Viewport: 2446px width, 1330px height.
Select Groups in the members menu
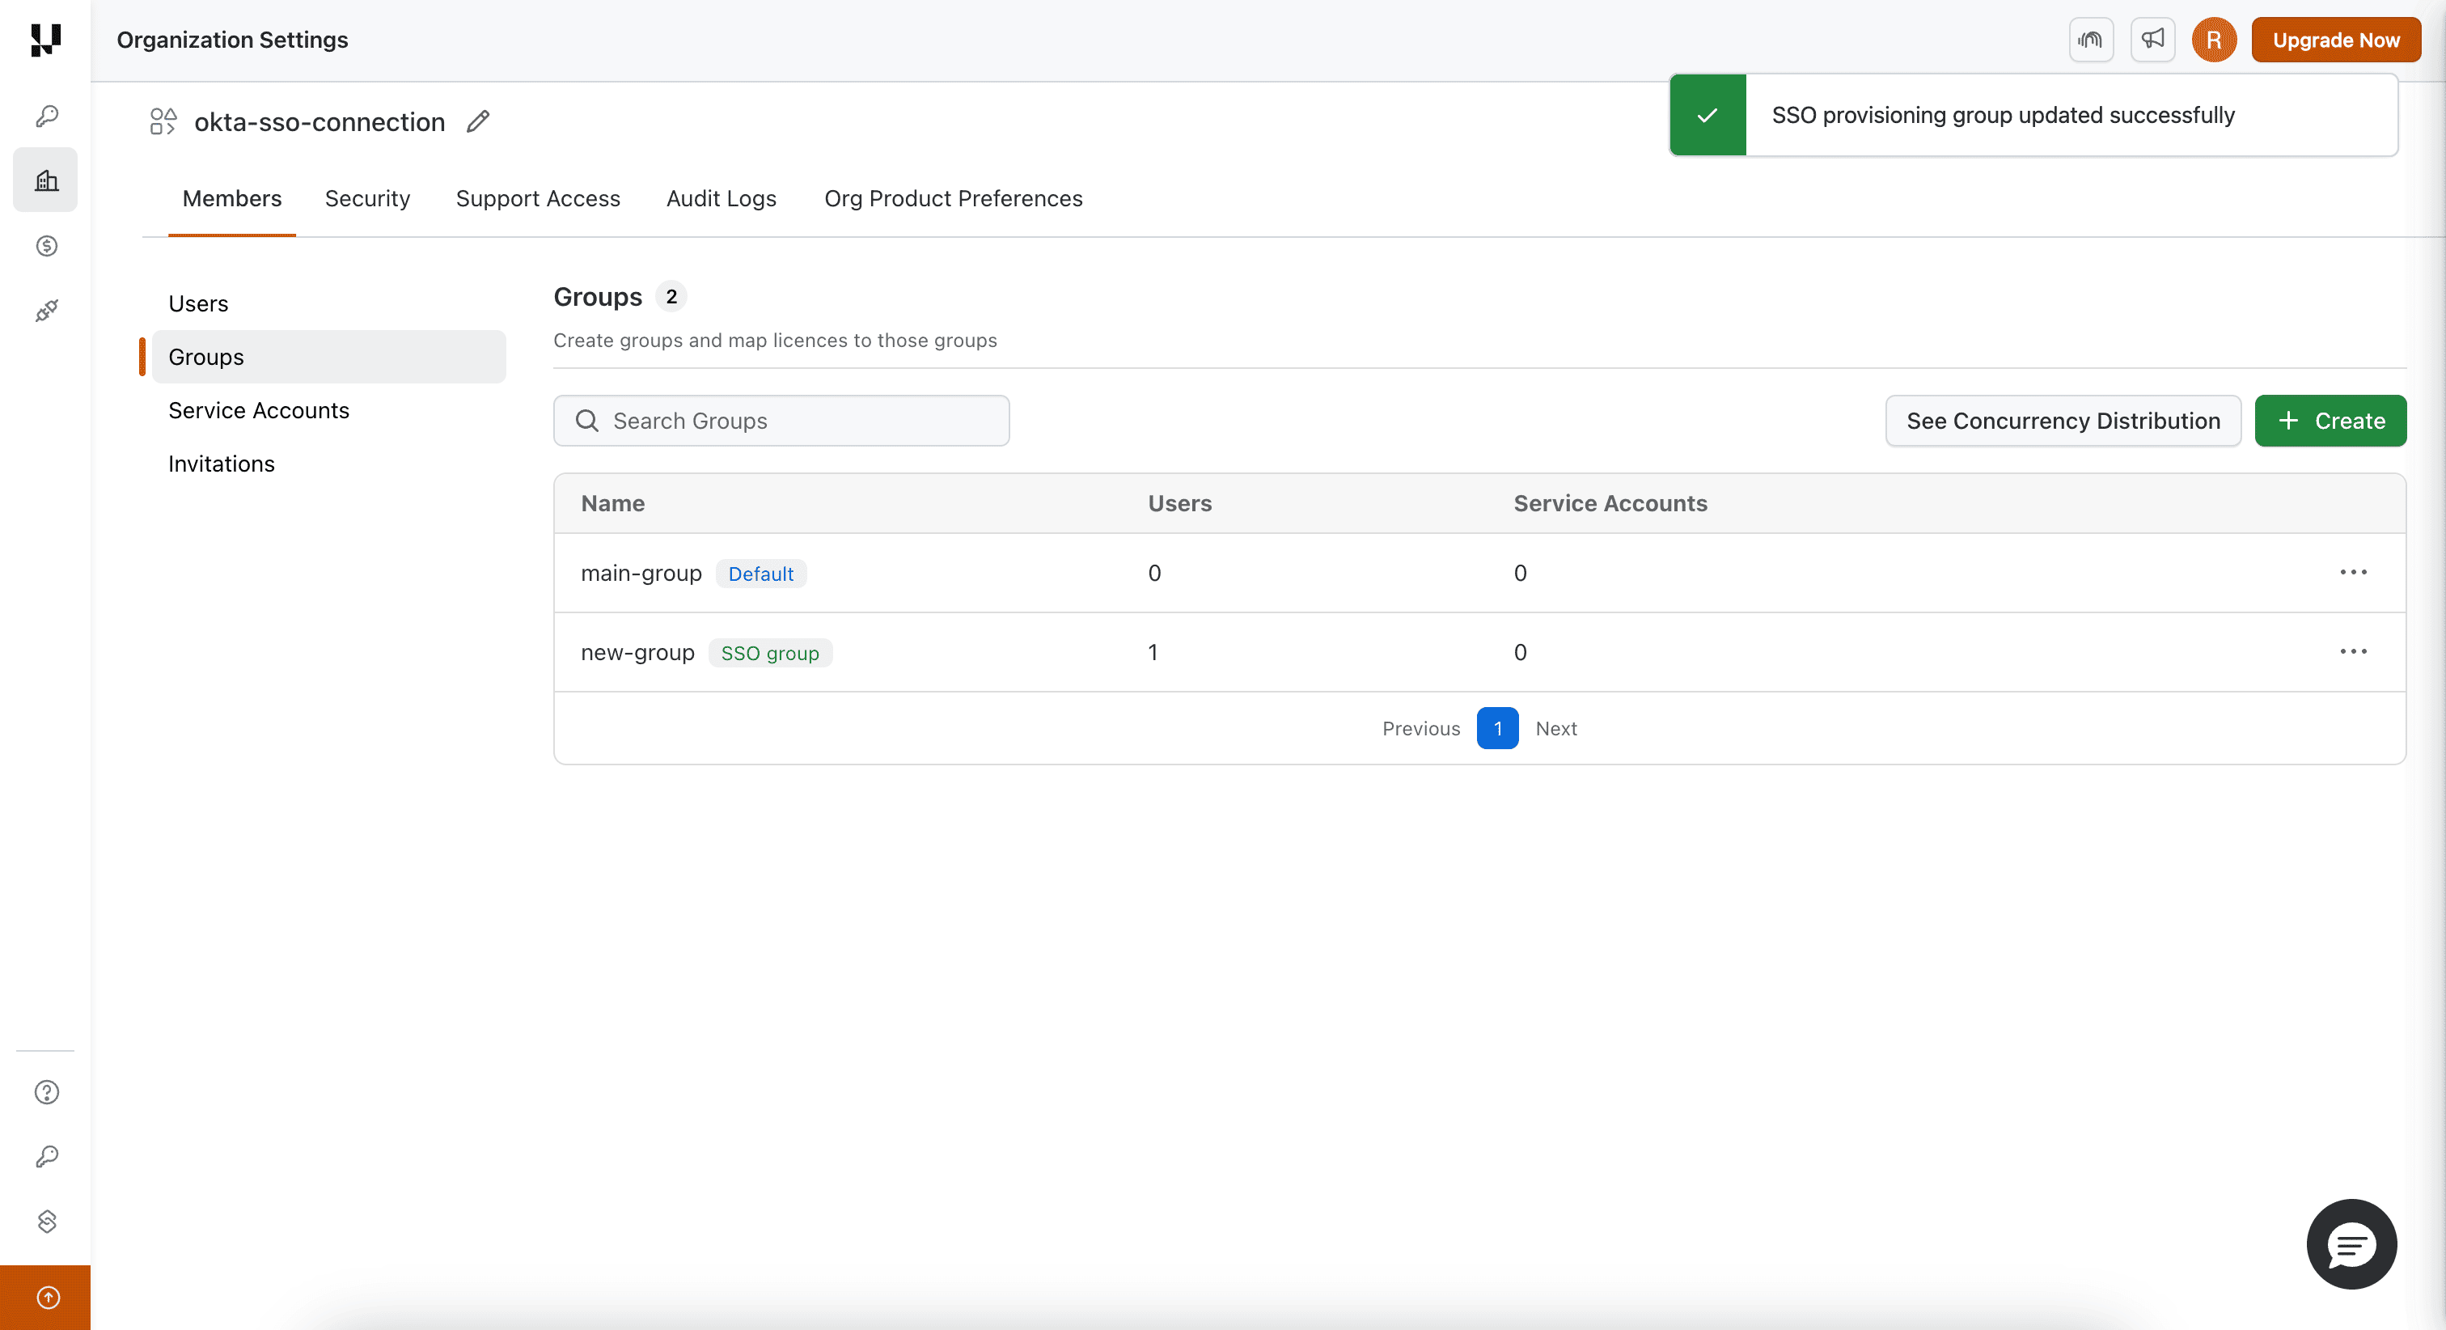(x=328, y=358)
